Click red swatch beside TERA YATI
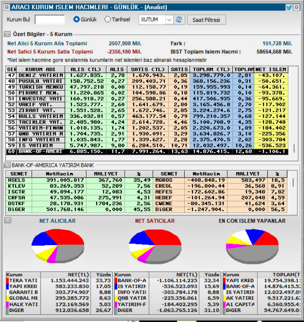304x322 pixels. pyautogui.click(x=7, y=281)
